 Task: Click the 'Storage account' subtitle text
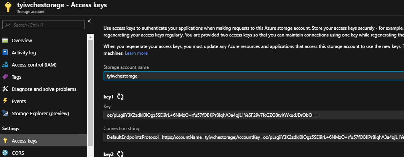pyautogui.click(x=31, y=11)
